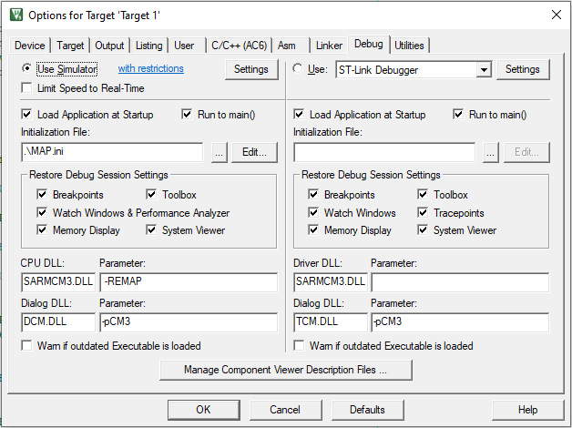
Task: Click the 'with restrictions' link
Action: (150, 69)
